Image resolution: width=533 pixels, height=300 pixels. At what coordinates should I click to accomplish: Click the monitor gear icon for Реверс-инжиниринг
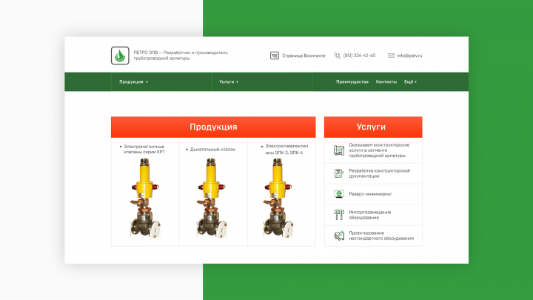tap(339, 194)
